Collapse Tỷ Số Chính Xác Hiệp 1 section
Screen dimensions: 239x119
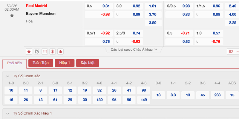click(x=8, y=114)
